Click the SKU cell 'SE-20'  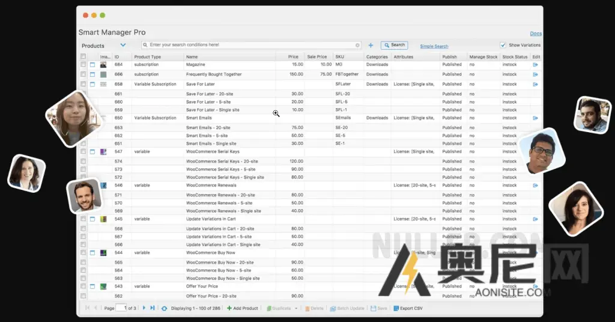341,127
